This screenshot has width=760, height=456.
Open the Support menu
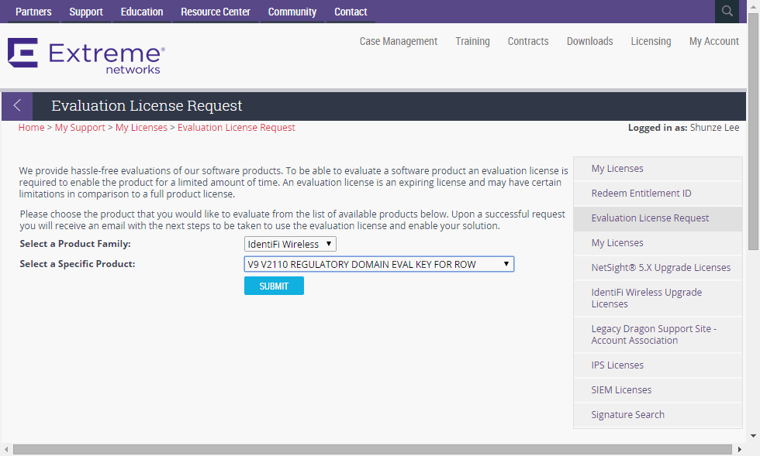[86, 12]
